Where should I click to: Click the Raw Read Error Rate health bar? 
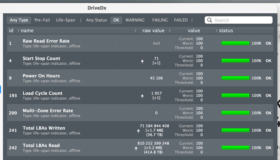(235, 43)
